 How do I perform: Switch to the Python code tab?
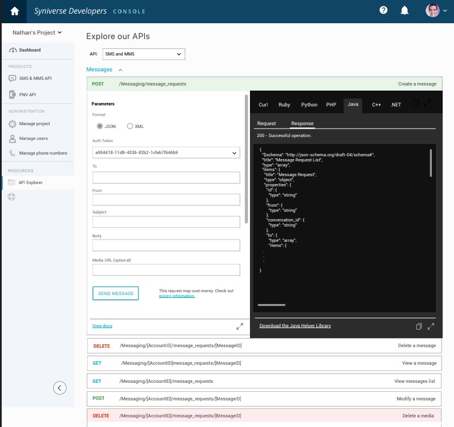click(x=309, y=105)
